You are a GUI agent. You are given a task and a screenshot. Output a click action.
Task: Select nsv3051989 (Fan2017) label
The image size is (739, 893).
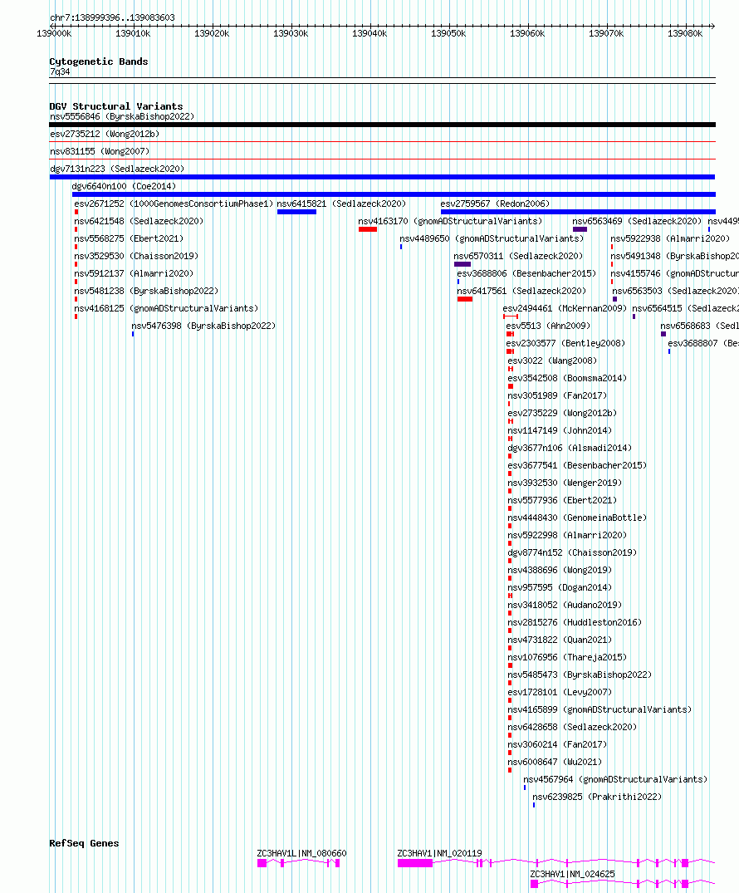(557, 395)
